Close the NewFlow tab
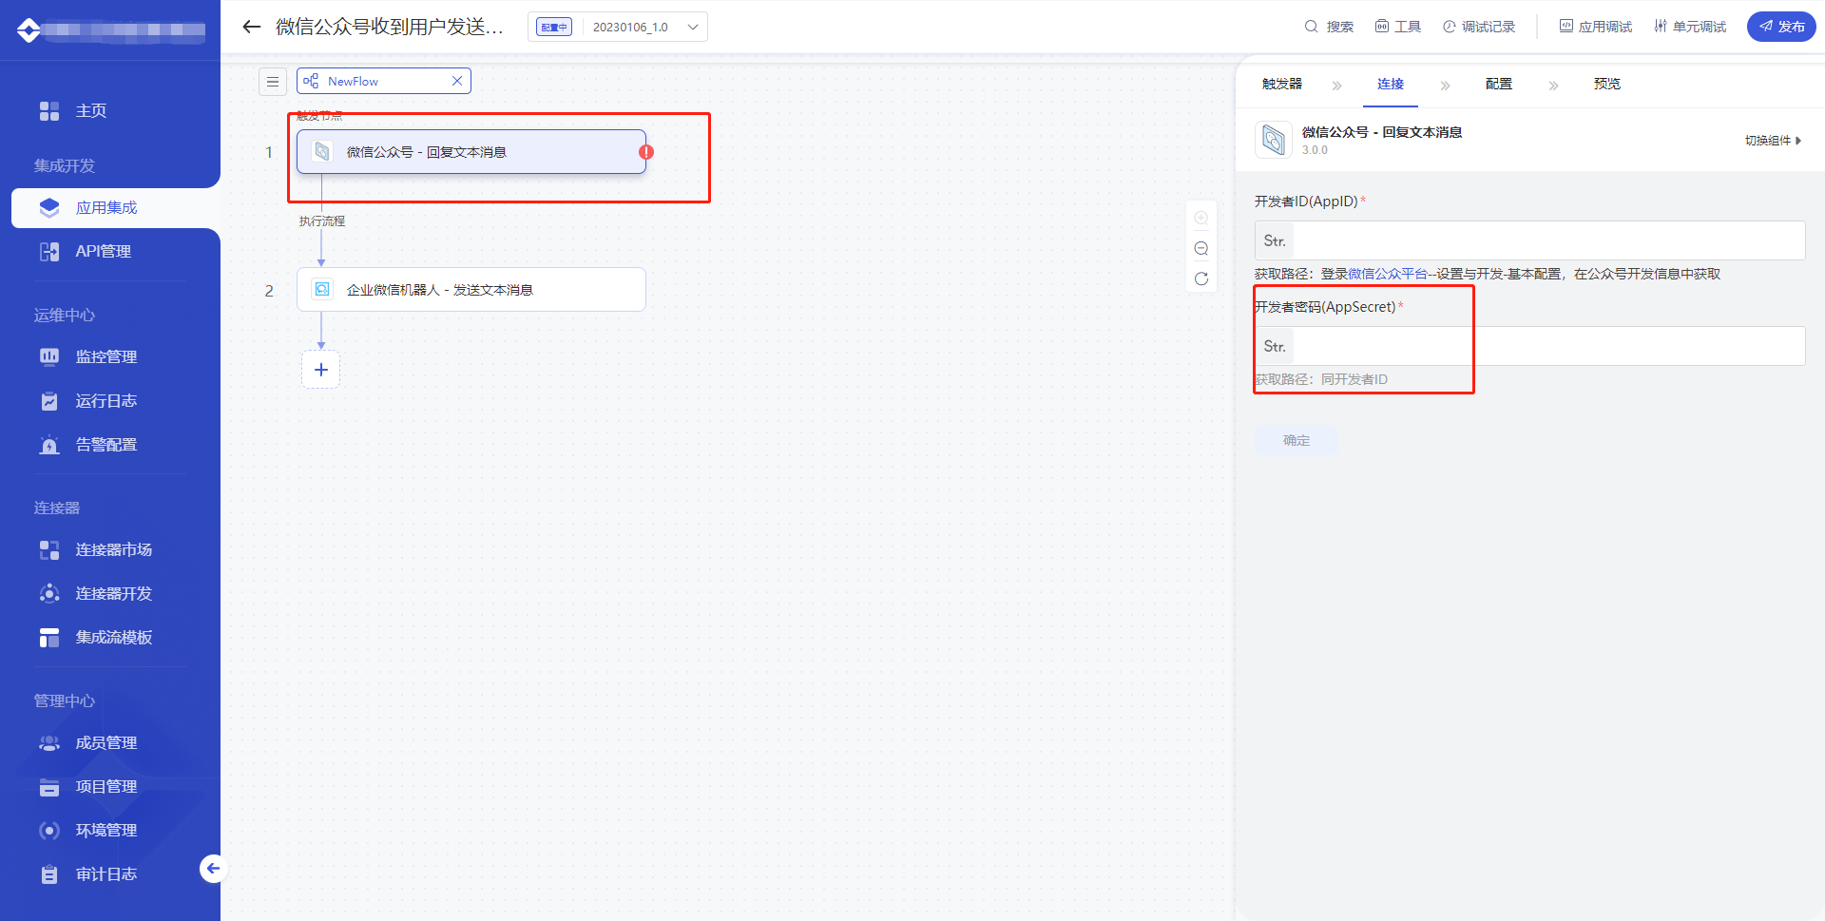 tap(457, 81)
